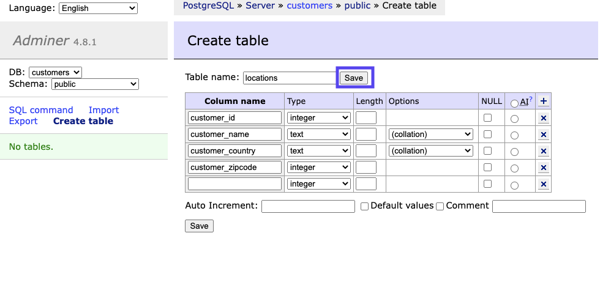611x296 pixels.
Task: Open the Language dropdown
Action: coord(98,9)
